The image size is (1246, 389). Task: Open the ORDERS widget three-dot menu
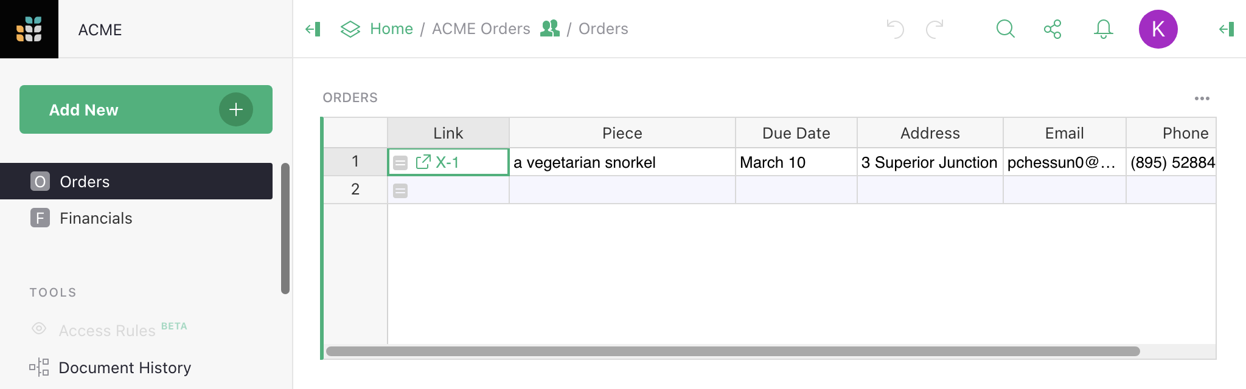pos(1202,98)
